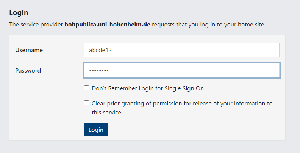The width and height of the screenshot is (300, 153).
Task: Click the hohpublica.uni-hohenheim.de provider name
Action: pyautogui.click(x=108, y=25)
